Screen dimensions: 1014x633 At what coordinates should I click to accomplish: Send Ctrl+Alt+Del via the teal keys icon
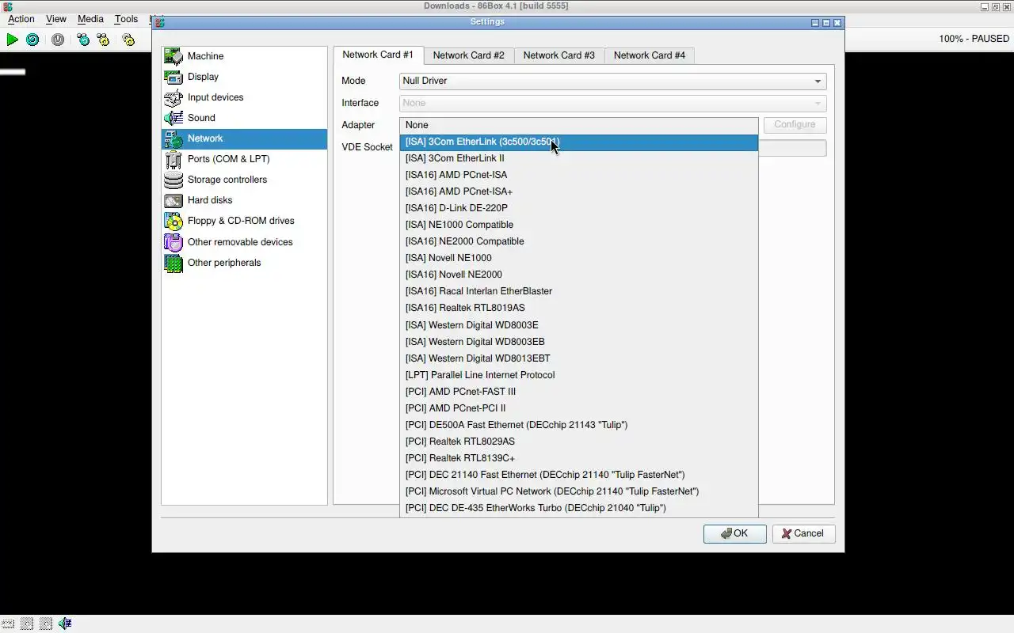click(83, 40)
